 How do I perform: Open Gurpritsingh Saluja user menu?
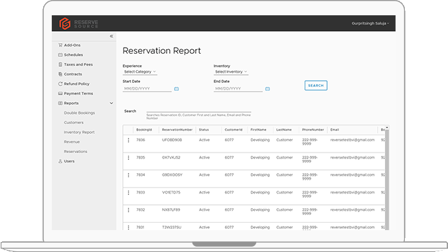(x=370, y=23)
